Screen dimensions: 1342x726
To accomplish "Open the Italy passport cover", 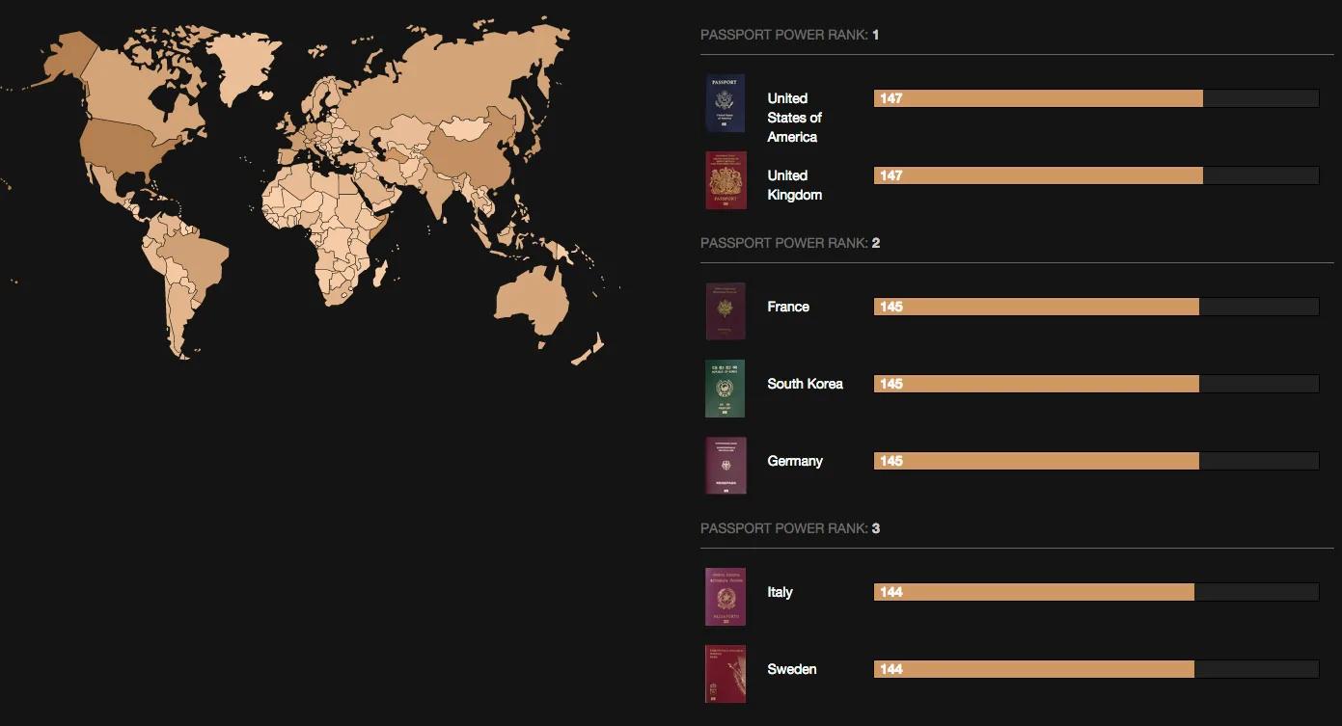I will [726, 597].
